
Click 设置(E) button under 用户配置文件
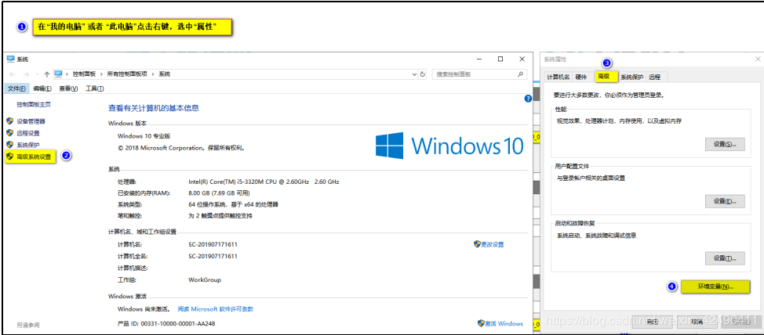click(x=725, y=201)
